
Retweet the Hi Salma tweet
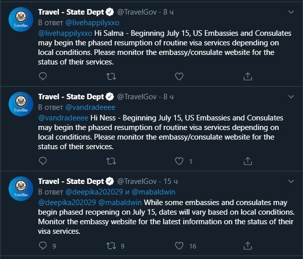click(111, 77)
